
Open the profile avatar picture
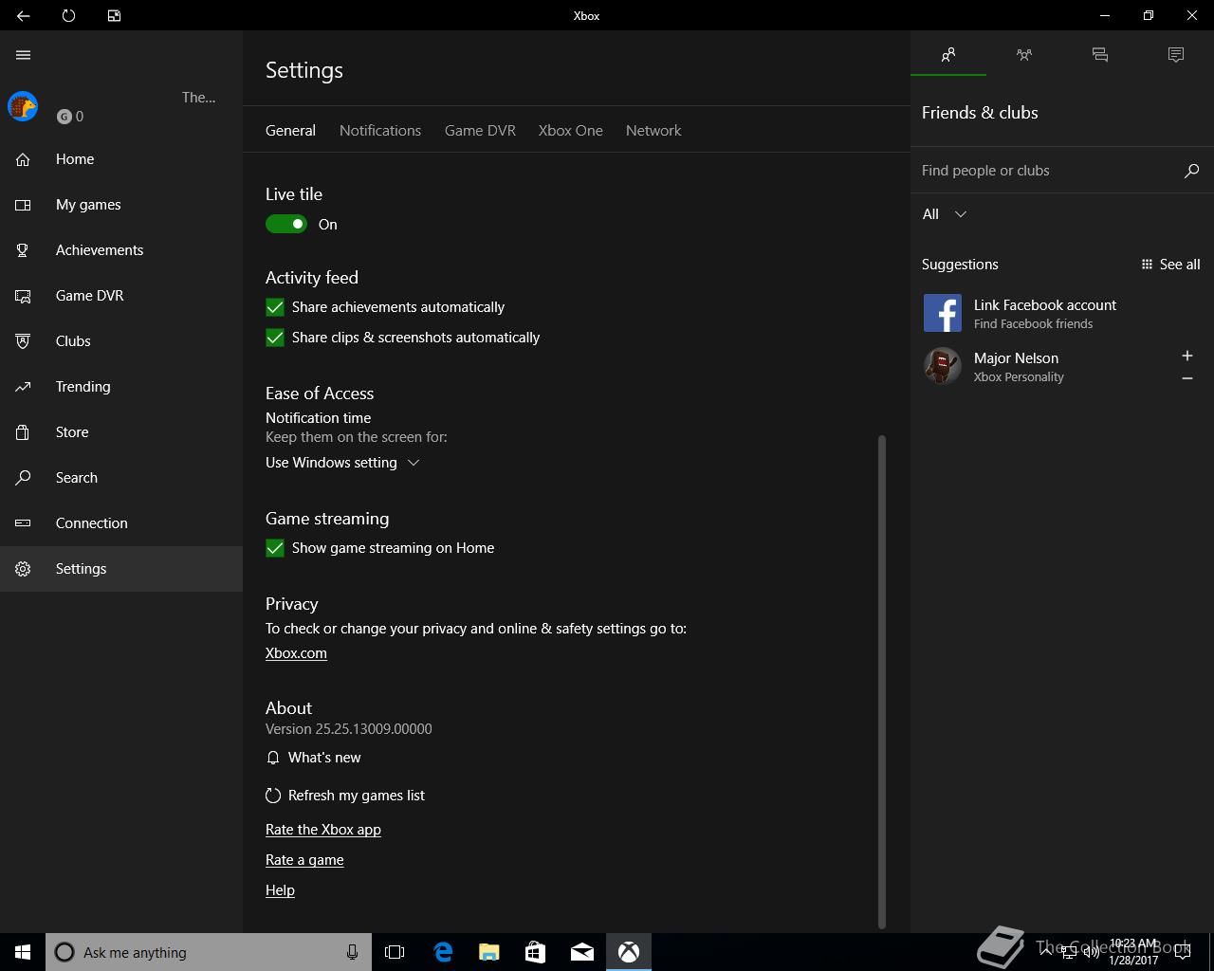(x=23, y=106)
